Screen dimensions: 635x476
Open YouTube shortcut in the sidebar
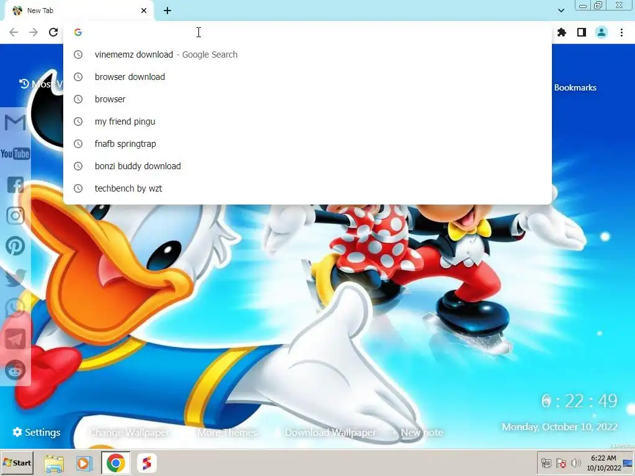coord(15,154)
